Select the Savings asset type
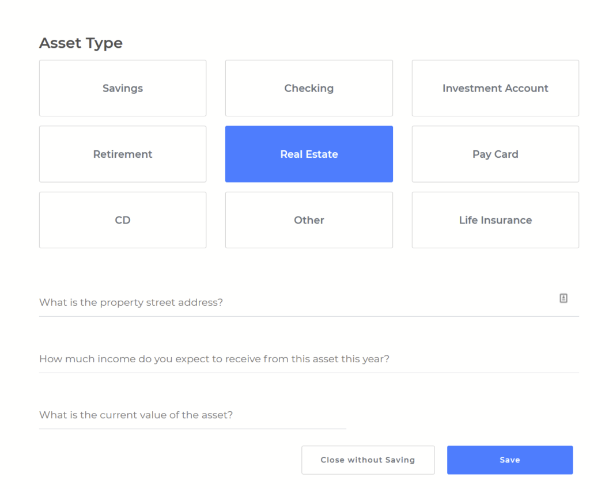The width and height of the screenshot is (590, 489). click(x=123, y=88)
